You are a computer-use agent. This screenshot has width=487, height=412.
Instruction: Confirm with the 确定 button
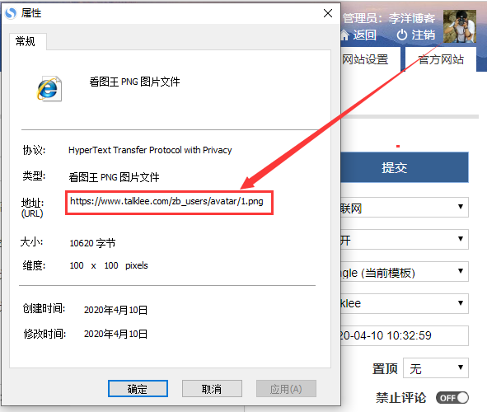coord(138,388)
